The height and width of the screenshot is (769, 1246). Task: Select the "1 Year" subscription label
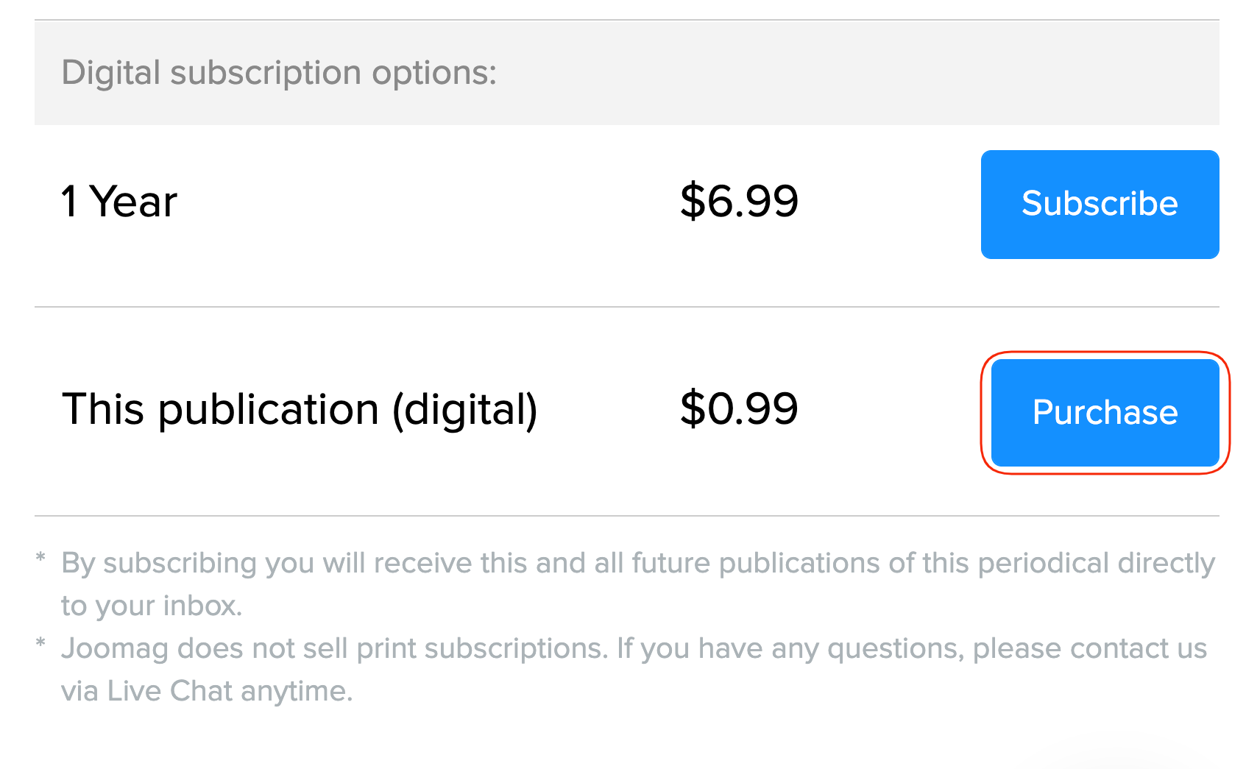[119, 202]
